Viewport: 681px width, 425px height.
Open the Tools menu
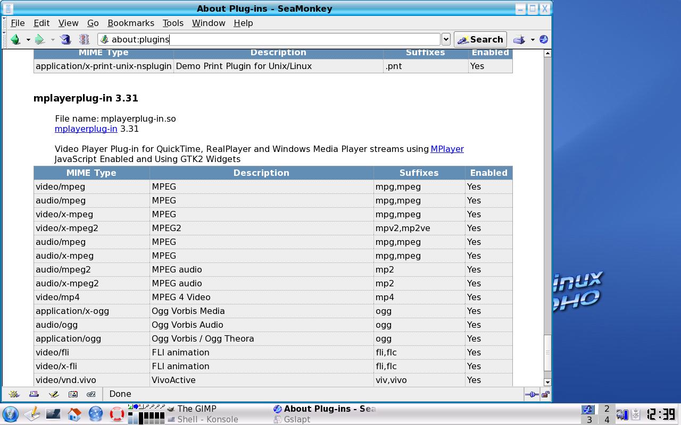click(173, 23)
